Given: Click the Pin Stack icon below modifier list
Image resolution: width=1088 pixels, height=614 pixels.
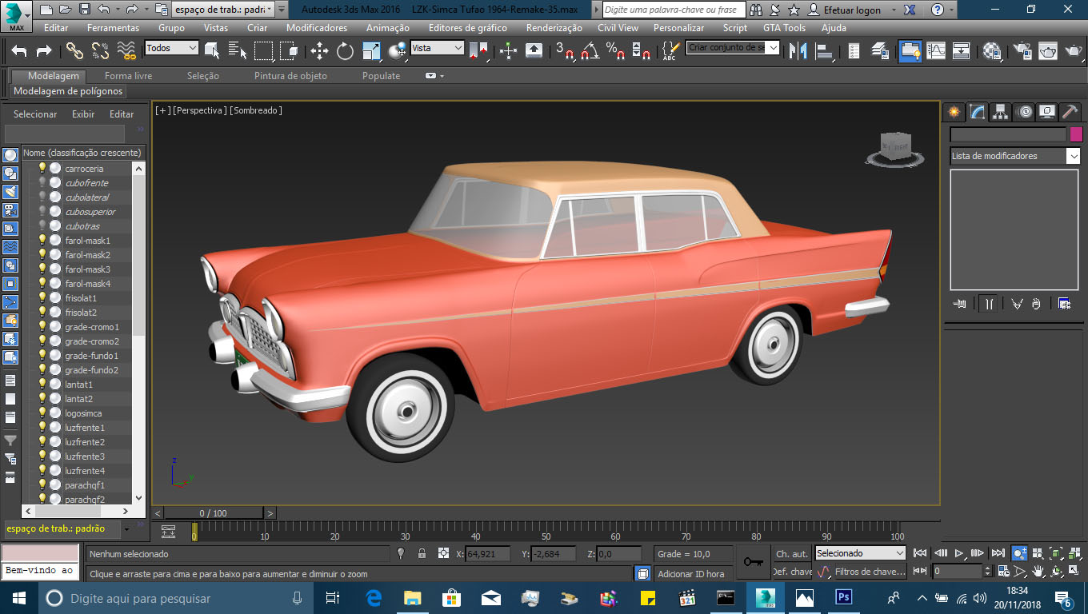Looking at the screenshot, I should pos(959,304).
